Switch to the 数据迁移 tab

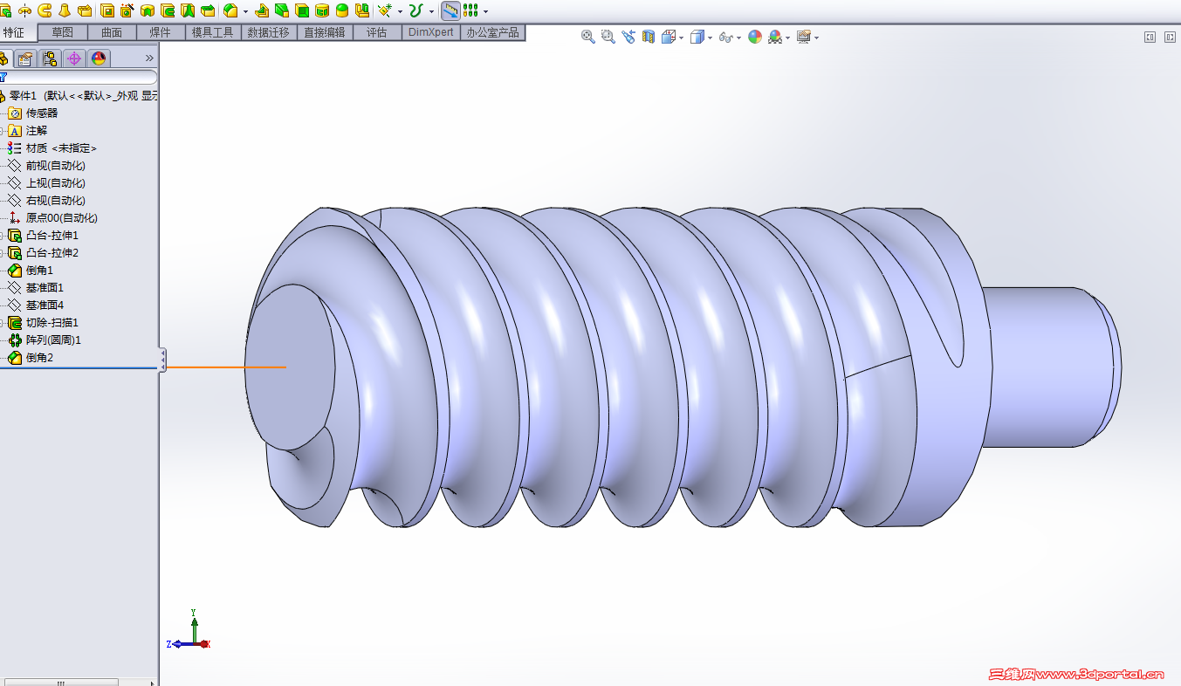pos(268,32)
